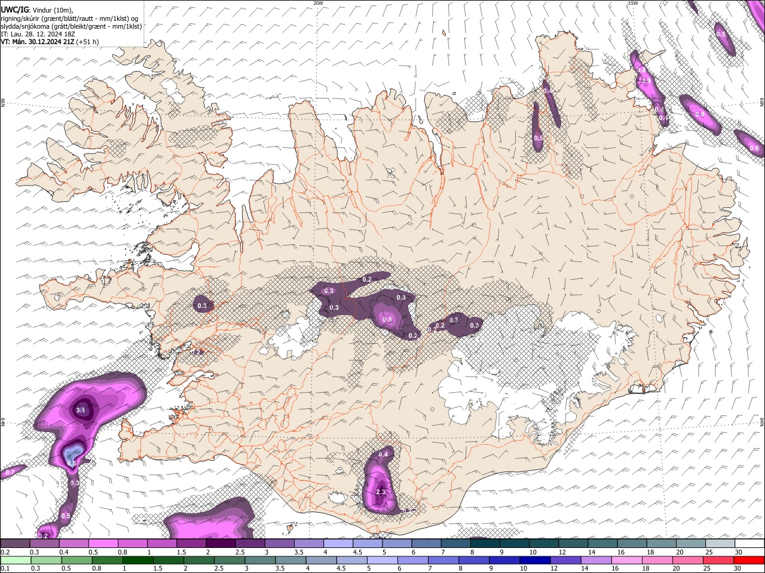This screenshot has width=765, height=573.
Task: Select the dark blue 10 swatch in bottom legend
Action: coord(534,560)
